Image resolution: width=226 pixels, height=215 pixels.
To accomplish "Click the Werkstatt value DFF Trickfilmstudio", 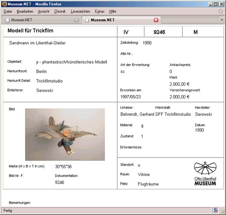I will 173,114.
